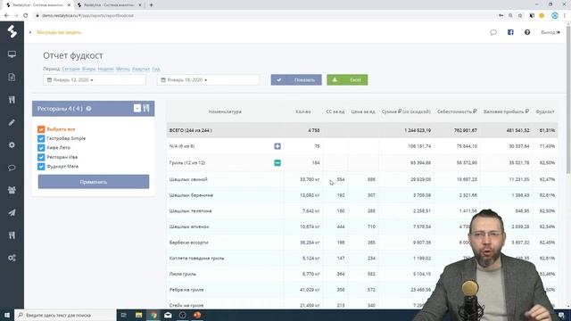This screenshot has height=321, width=571.
Task: Open the speech bubble sidebar icon
Action: (12, 168)
